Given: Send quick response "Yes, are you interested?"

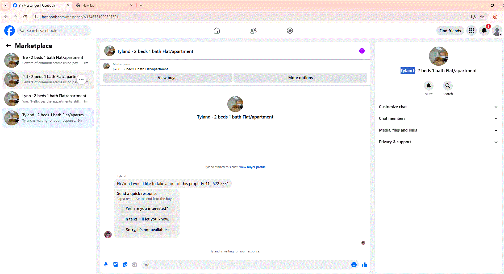Looking at the screenshot, I should (147, 208).
